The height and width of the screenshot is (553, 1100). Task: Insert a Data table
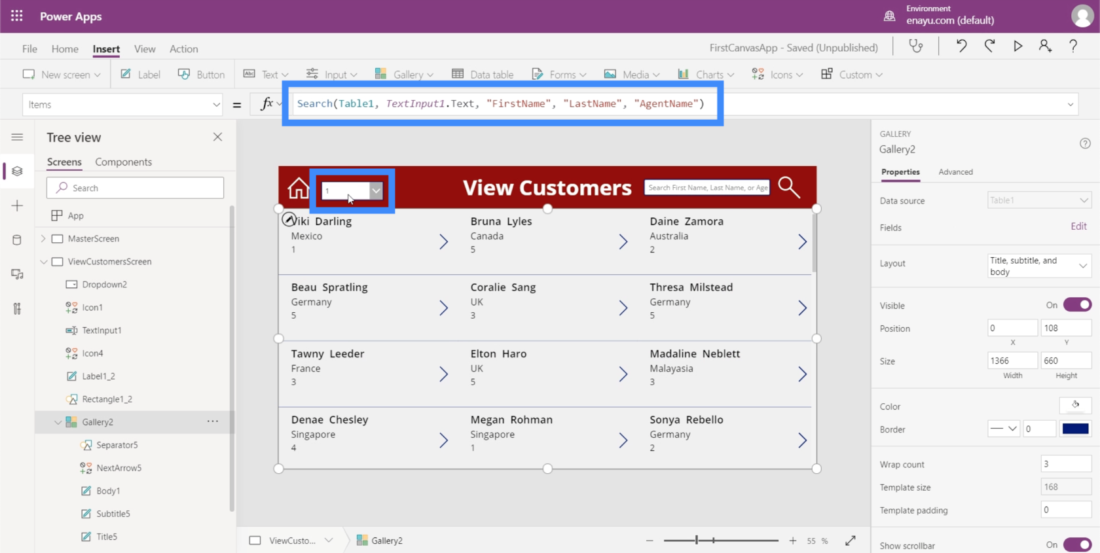click(x=483, y=75)
